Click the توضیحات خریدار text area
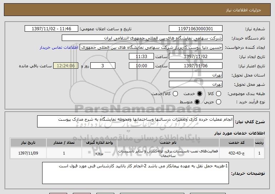Image resolution: width=275 pixels, height=194 pixels. pos(135,173)
